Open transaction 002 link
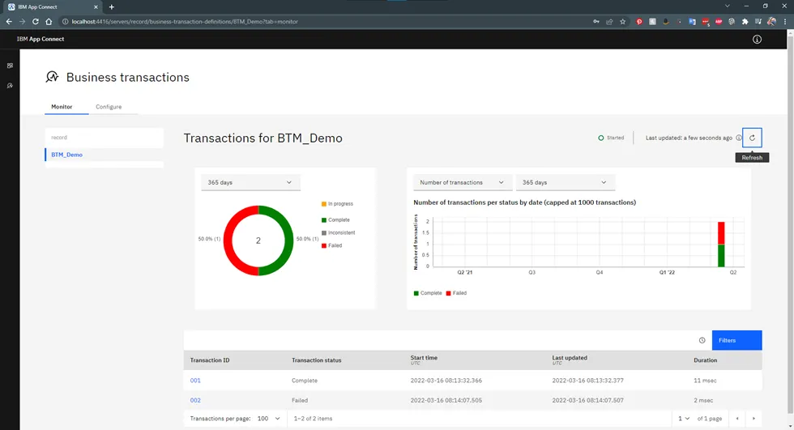 click(x=195, y=400)
